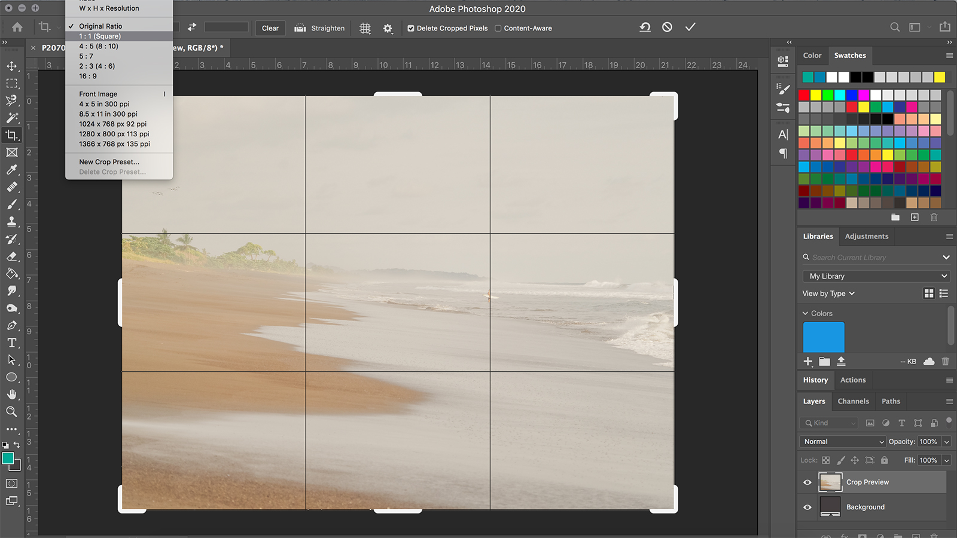Expand the View by Type menu
This screenshot has width=957, height=538.
tap(828, 294)
